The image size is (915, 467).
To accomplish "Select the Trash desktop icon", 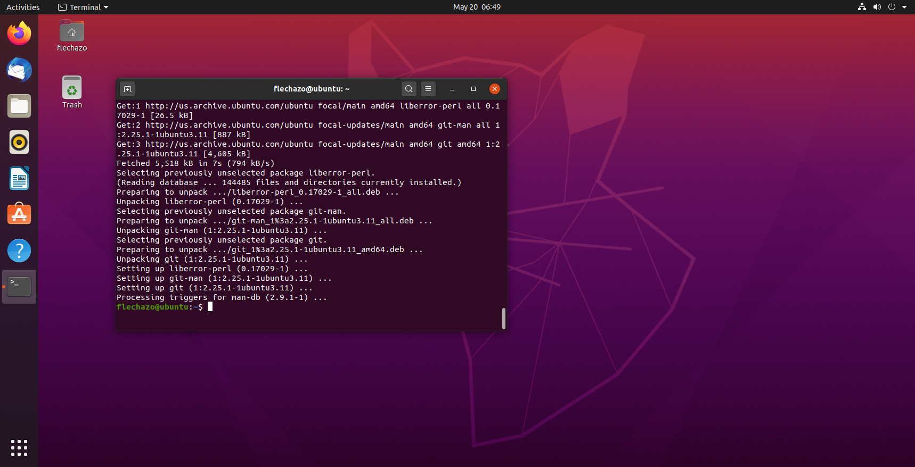I will 72,88.
